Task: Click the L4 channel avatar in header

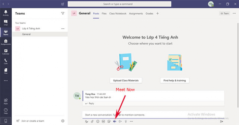Action: tap(74, 13)
